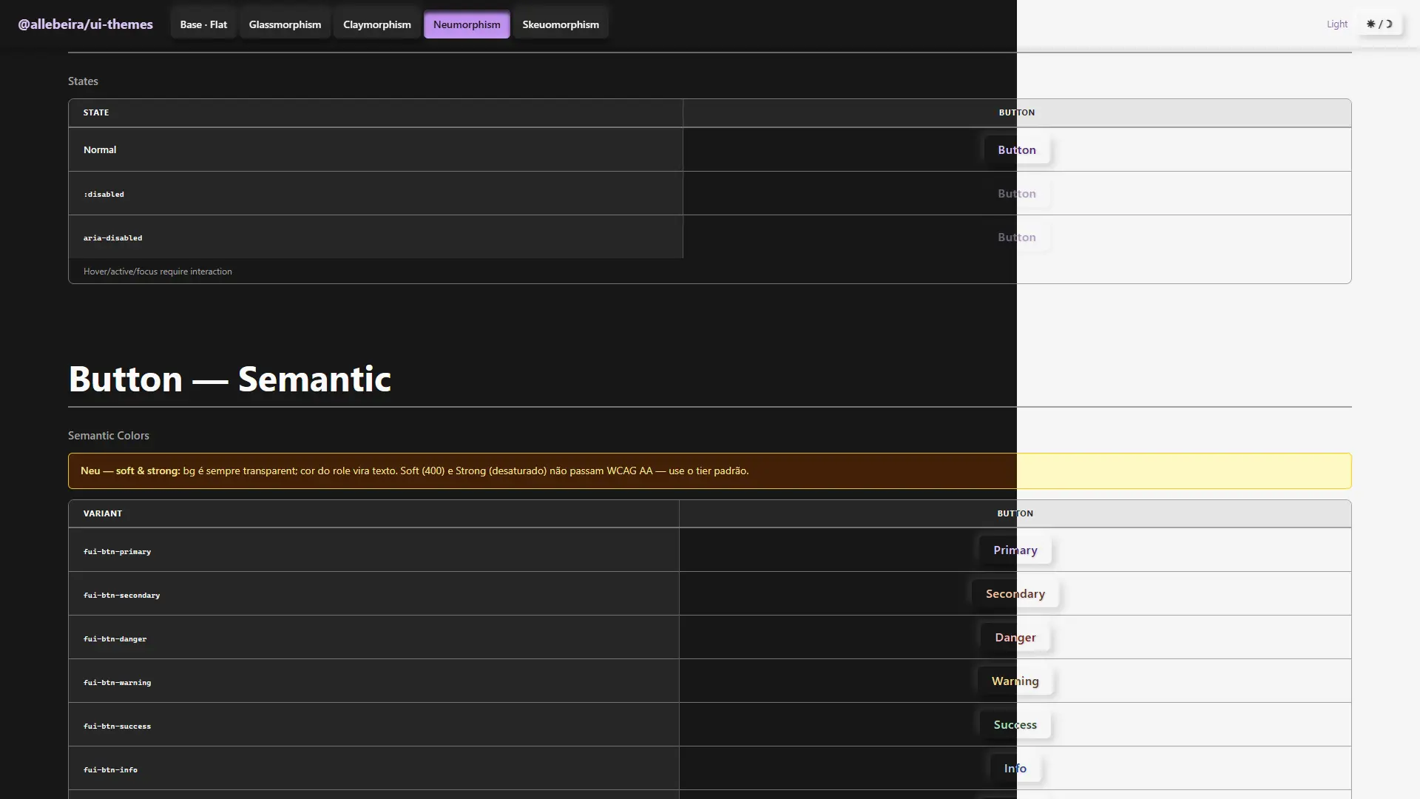Click the @allebeira/ui-themes site title
Image resolution: width=1420 pixels, height=799 pixels.
point(85,24)
